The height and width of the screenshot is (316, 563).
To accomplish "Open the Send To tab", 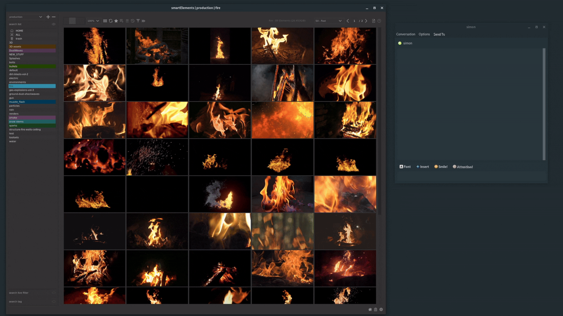I will (x=439, y=34).
